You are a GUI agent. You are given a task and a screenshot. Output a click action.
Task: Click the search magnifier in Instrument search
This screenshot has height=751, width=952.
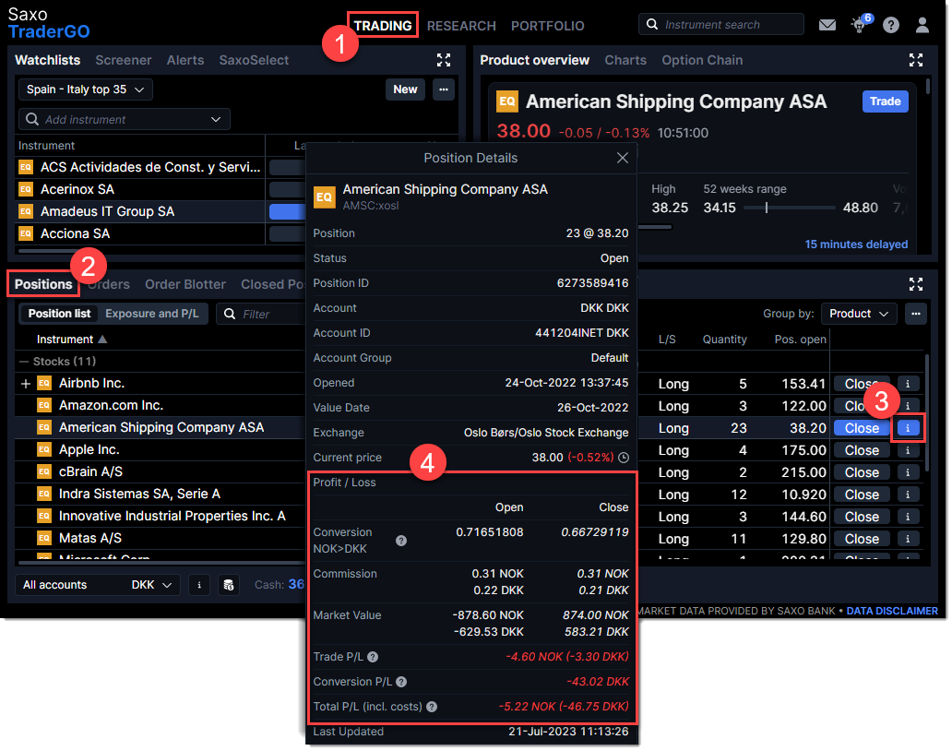click(652, 24)
